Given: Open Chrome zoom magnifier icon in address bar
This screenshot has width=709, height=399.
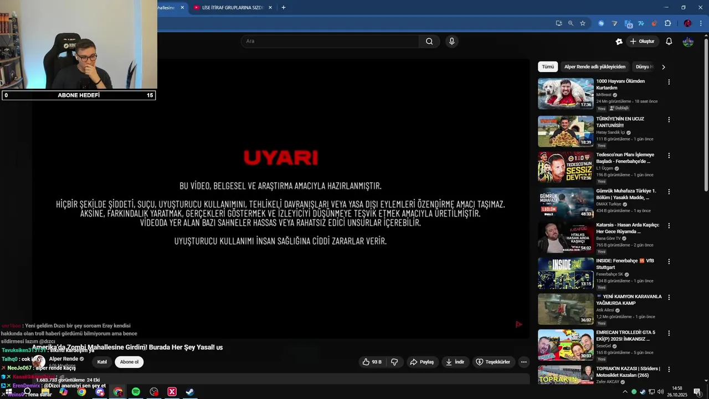Looking at the screenshot, I should 571,23.
